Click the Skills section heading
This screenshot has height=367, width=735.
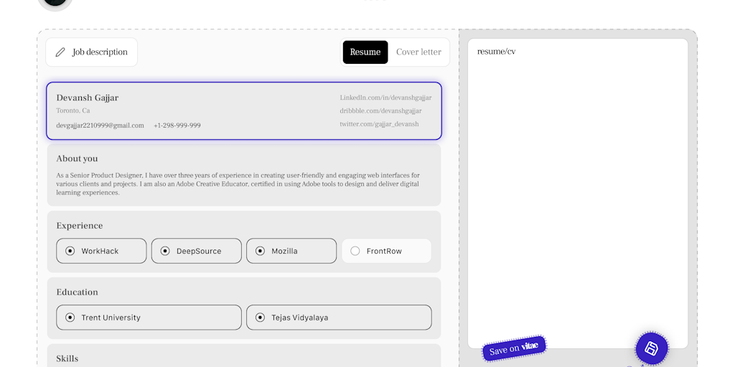coord(67,358)
